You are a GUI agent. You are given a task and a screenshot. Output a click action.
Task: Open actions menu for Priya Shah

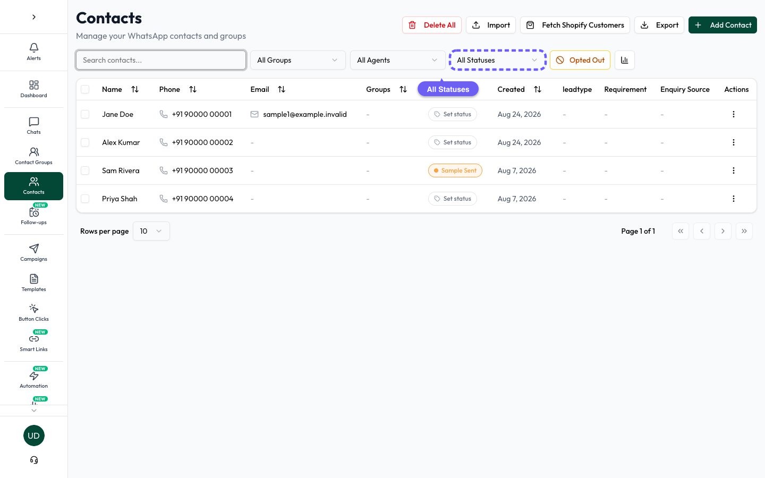tap(734, 199)
